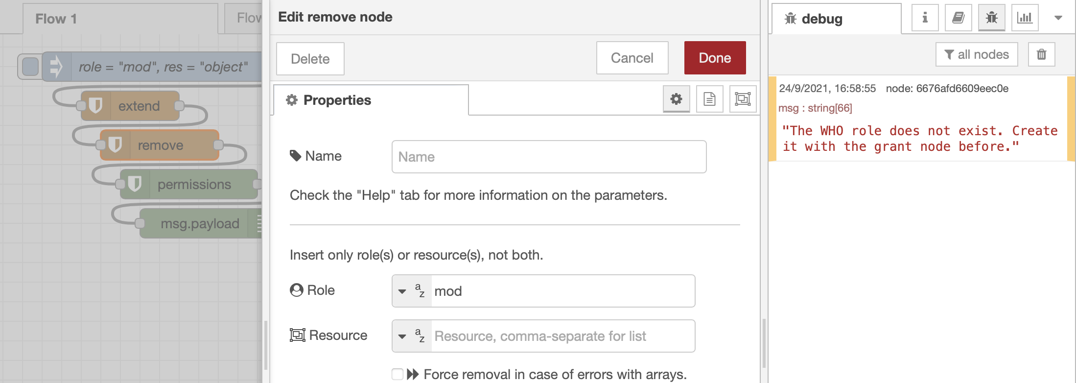Open the help book sidebar icon
This screenshot has width=1076, height=383.
(958, 18)
